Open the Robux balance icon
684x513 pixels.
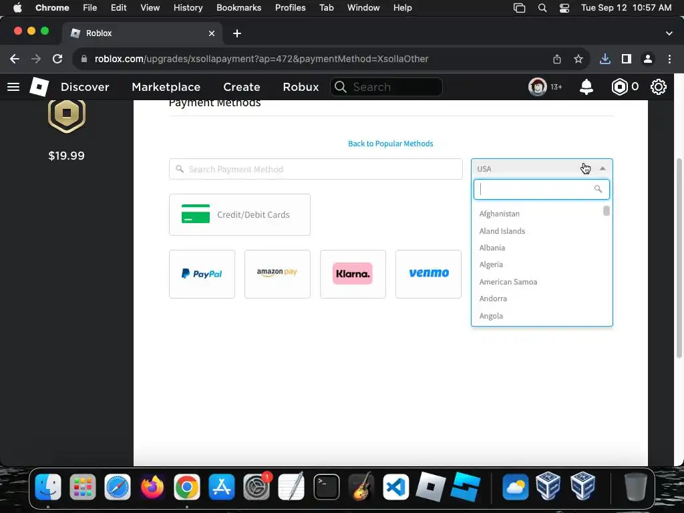point(619,87)
